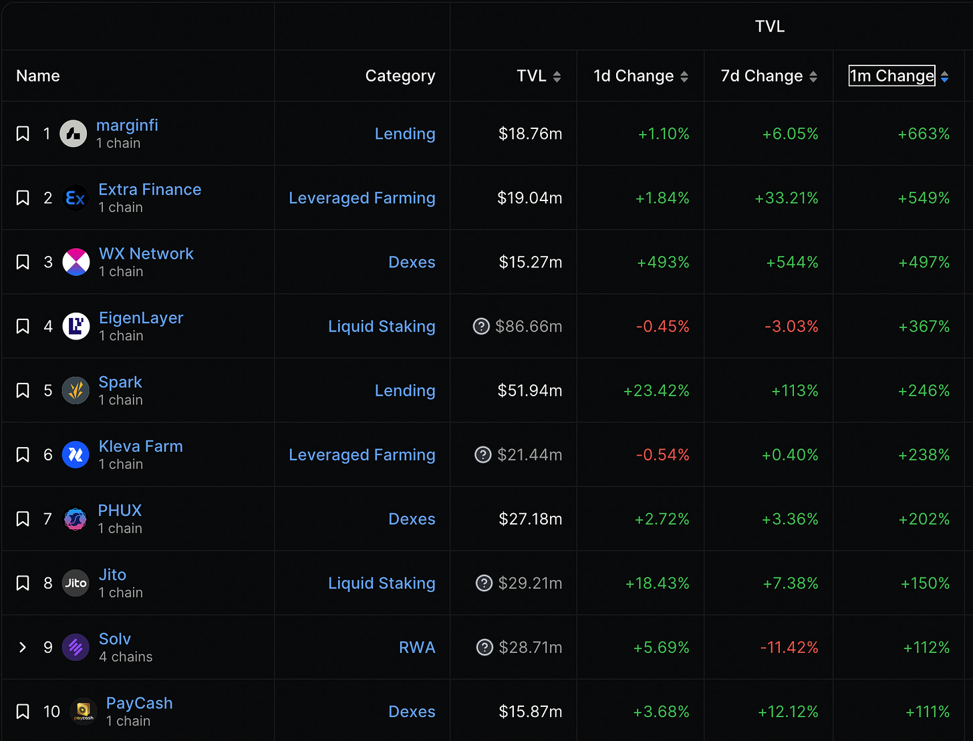Screen dimensions: 973x741
Task: Open Spark's Lending category link
Action: [405, 390]
